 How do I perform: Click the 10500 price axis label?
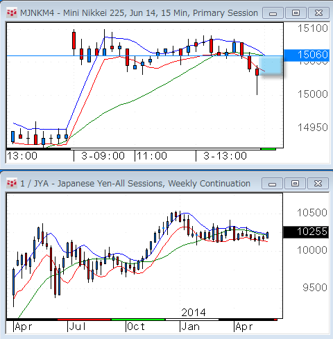pyautogui.click(x=312, y=213)
